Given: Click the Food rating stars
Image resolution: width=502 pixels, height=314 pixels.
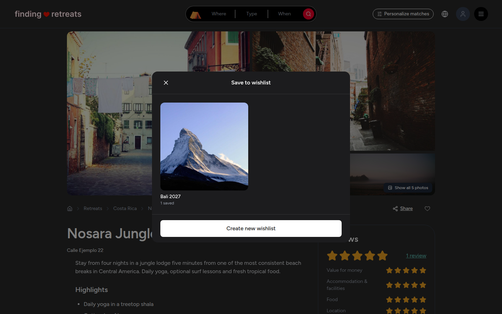Looking at the screenshot, I should (406, 300).
